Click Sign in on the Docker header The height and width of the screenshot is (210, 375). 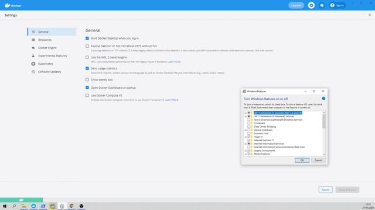(x=337, y=5)
